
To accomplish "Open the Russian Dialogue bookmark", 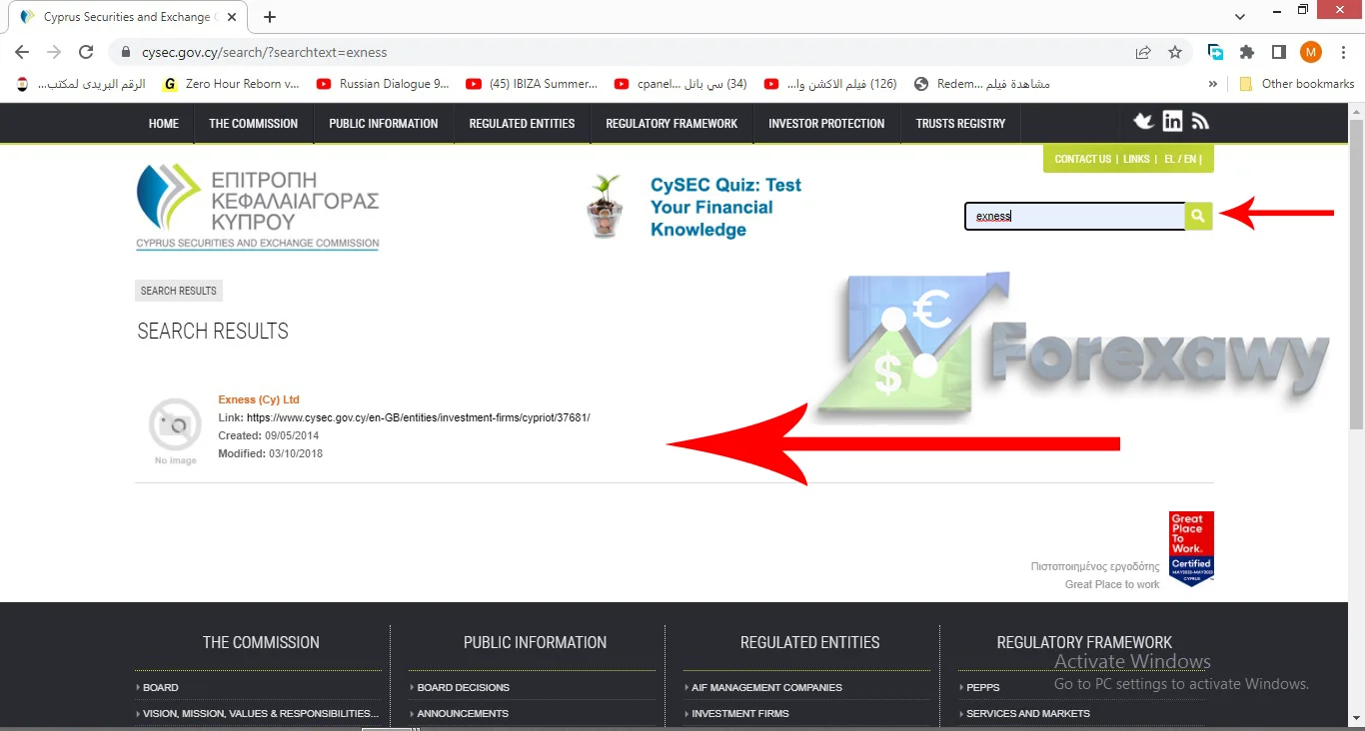I will point(384,84).
